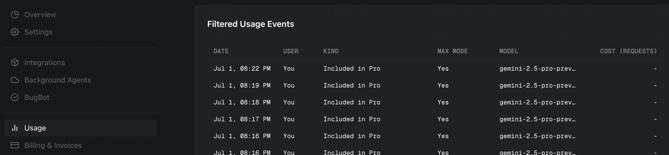Click the Settings gear icon
The image size is (669, 155).
click(15, 32)
